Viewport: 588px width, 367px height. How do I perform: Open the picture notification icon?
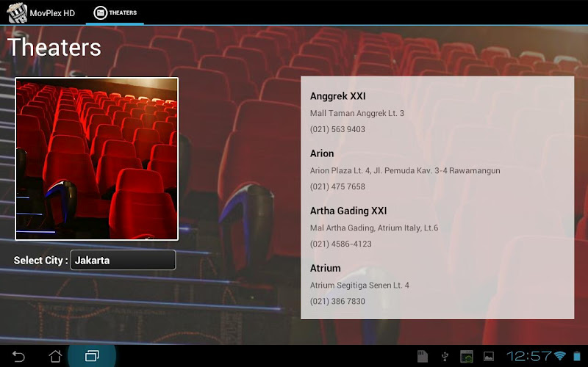pos(489,356)
